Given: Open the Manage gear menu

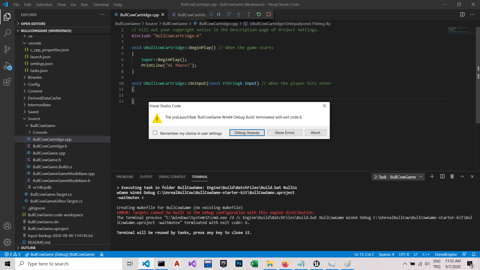Looking at the screenshot, I should tap(7, 242).
